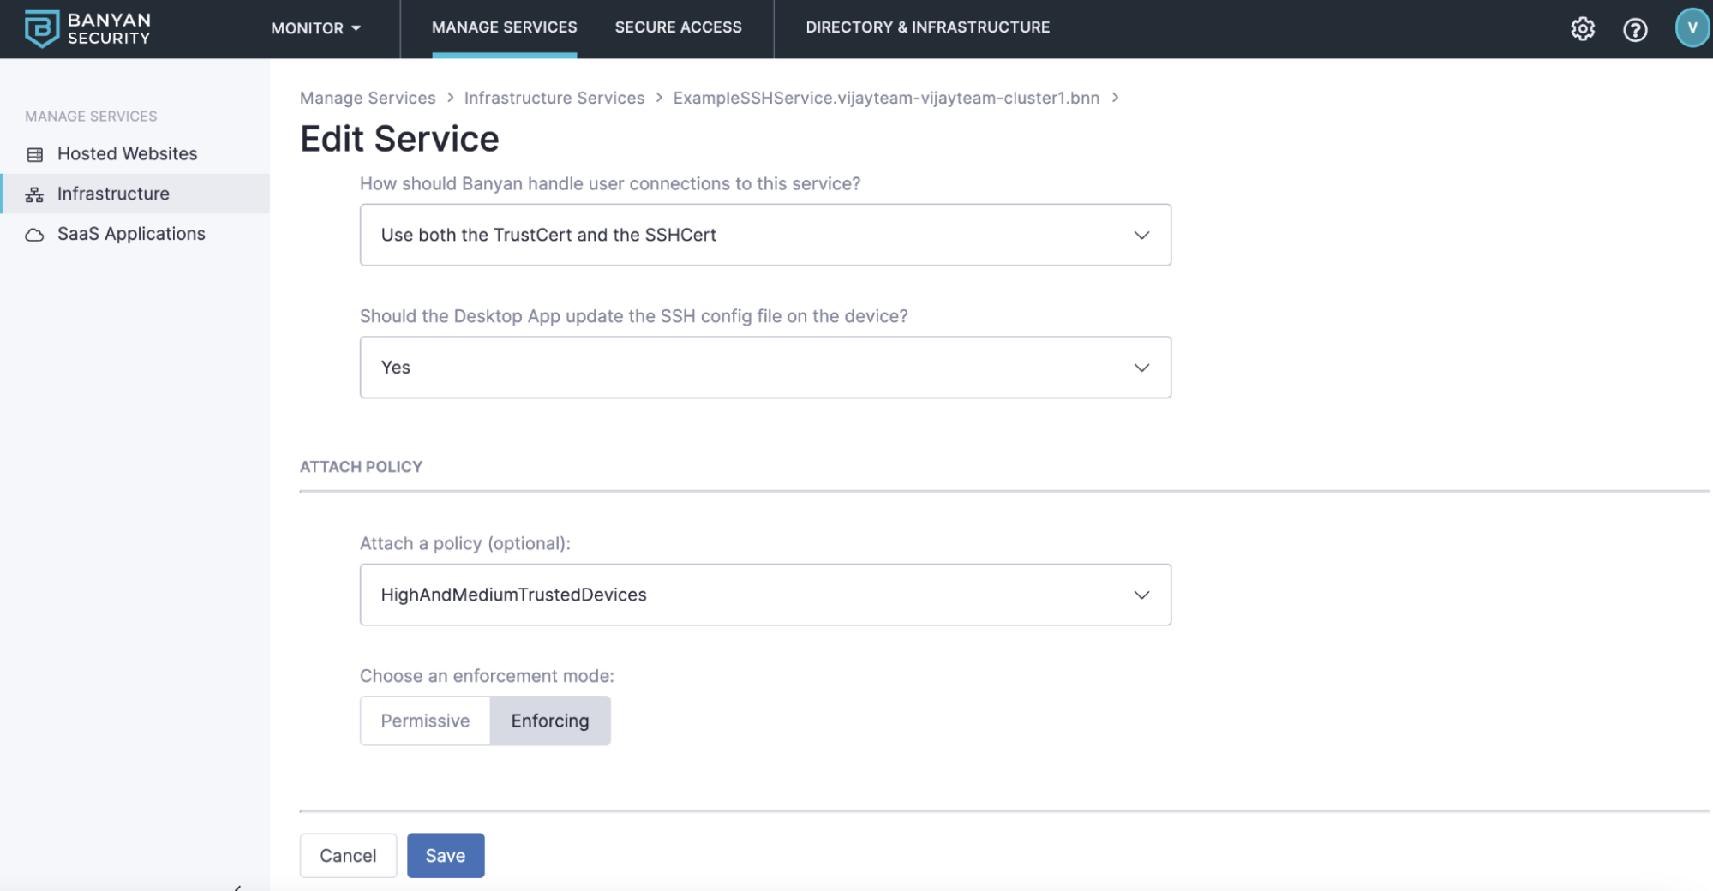Cancel editing the service
This screenshot has height=891, width=1713.
click(x=348, y=855)
